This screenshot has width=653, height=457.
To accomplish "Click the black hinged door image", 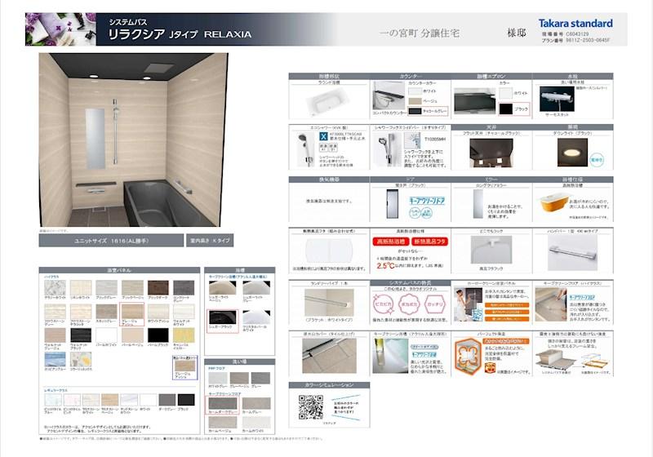I will 393,204.
